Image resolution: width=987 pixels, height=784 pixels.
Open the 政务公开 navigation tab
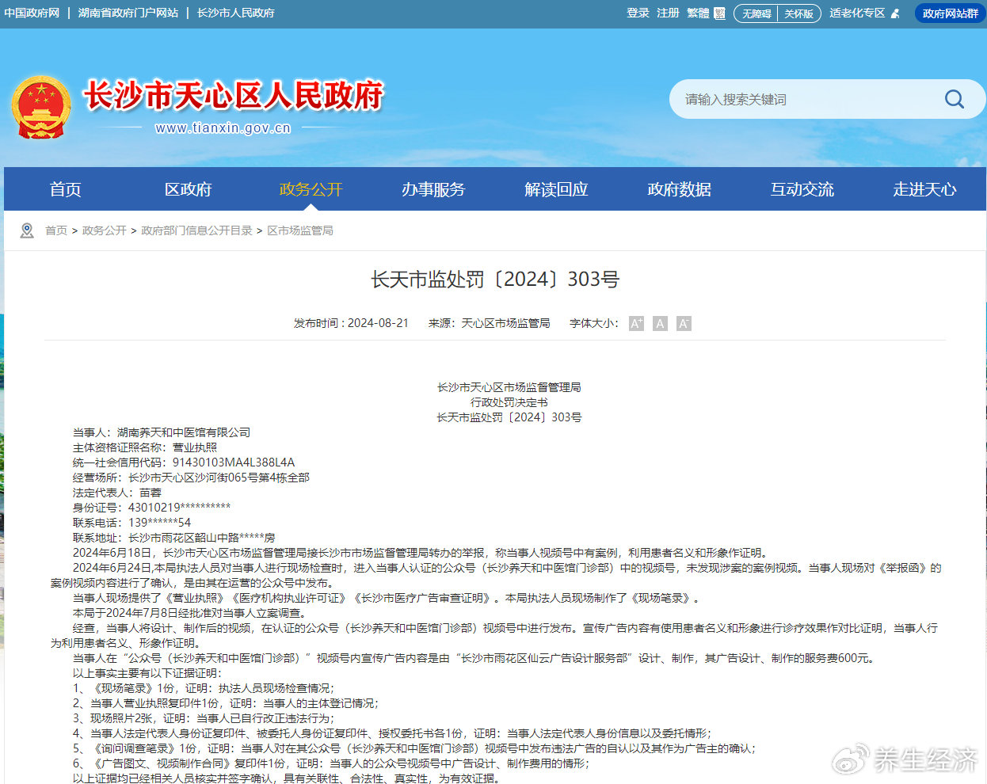click(311, 189)
